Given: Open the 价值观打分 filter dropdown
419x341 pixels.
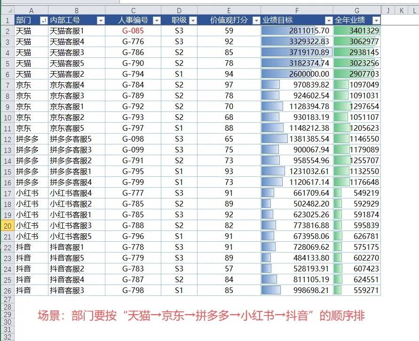Looking at the screenshot, I should point(256,20).
